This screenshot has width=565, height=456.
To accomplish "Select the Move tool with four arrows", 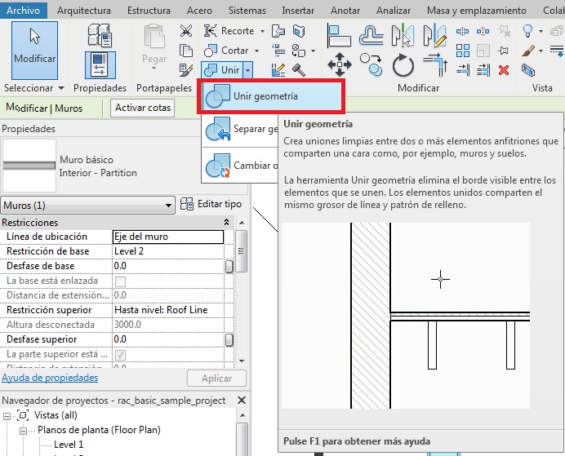I will (x=339, y=66).
